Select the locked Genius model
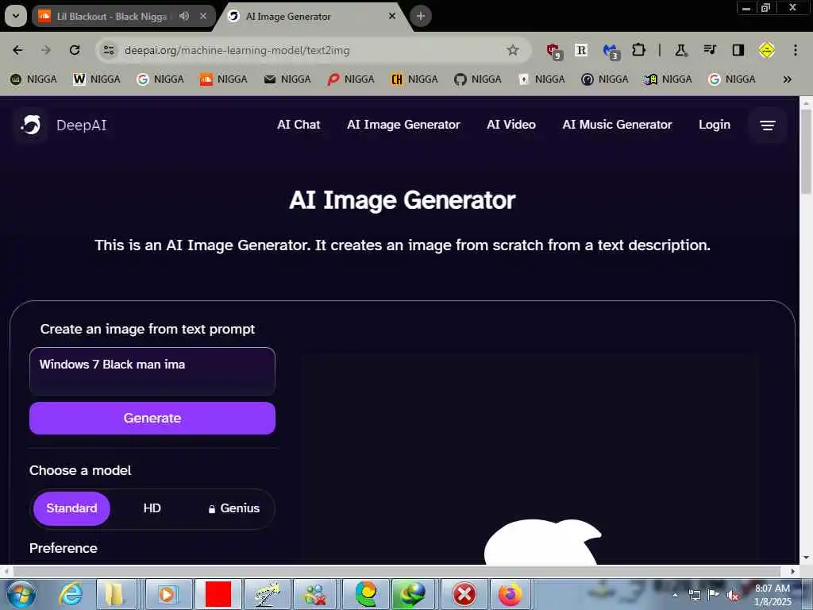The height and width of the screenshot is (610, 813). [234, 508]
